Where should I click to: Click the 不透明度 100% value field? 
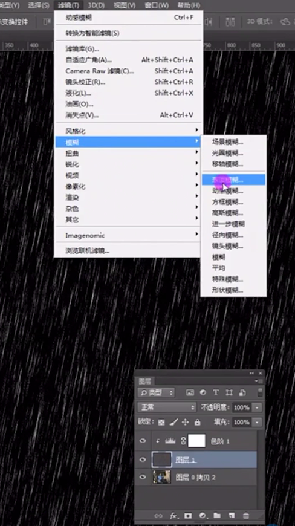click(x=242, y=407)
